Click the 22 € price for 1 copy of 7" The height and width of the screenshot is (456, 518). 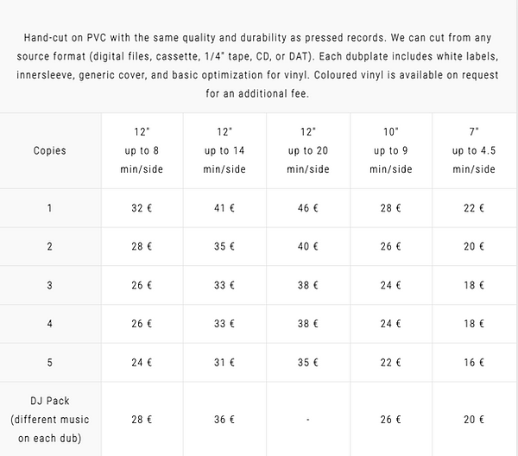[474, 208]
